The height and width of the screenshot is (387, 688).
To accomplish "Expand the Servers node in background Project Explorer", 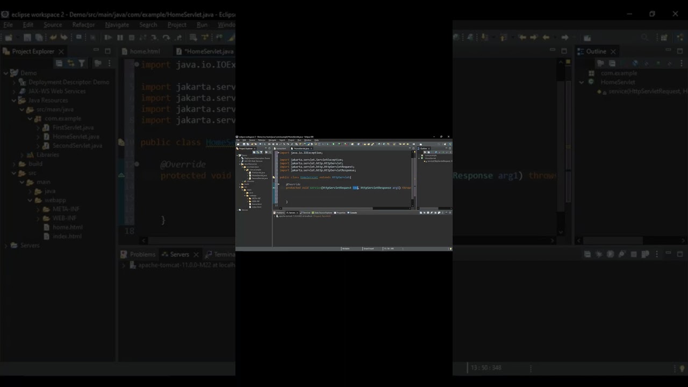I will tap(6, 246).
